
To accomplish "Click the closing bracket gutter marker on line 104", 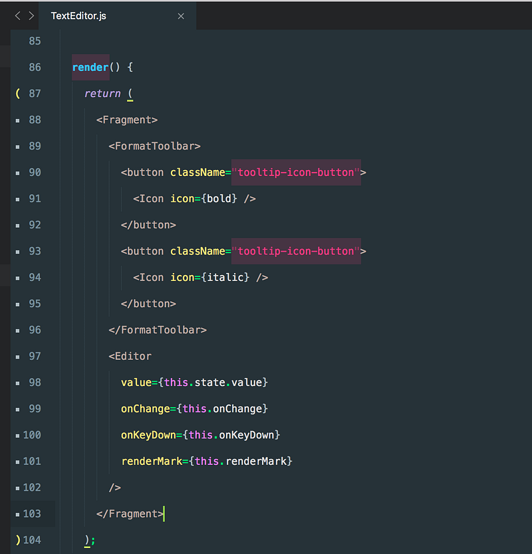I will click(x=17, y=540).
